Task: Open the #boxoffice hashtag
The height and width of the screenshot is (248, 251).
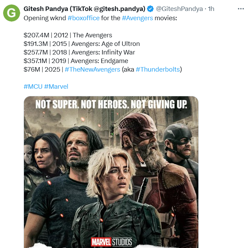Action: 84,17
